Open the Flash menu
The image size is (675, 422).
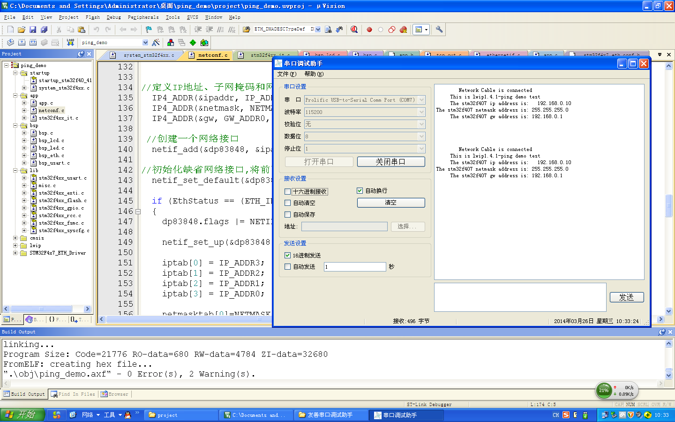pyautogui.click(x=93, y=17)
